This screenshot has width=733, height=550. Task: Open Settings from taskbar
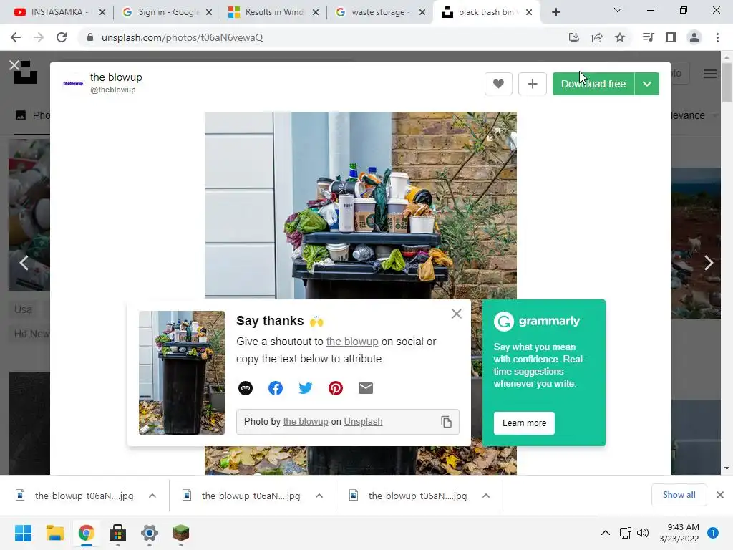pyautogui.click(x=150, y=533)
